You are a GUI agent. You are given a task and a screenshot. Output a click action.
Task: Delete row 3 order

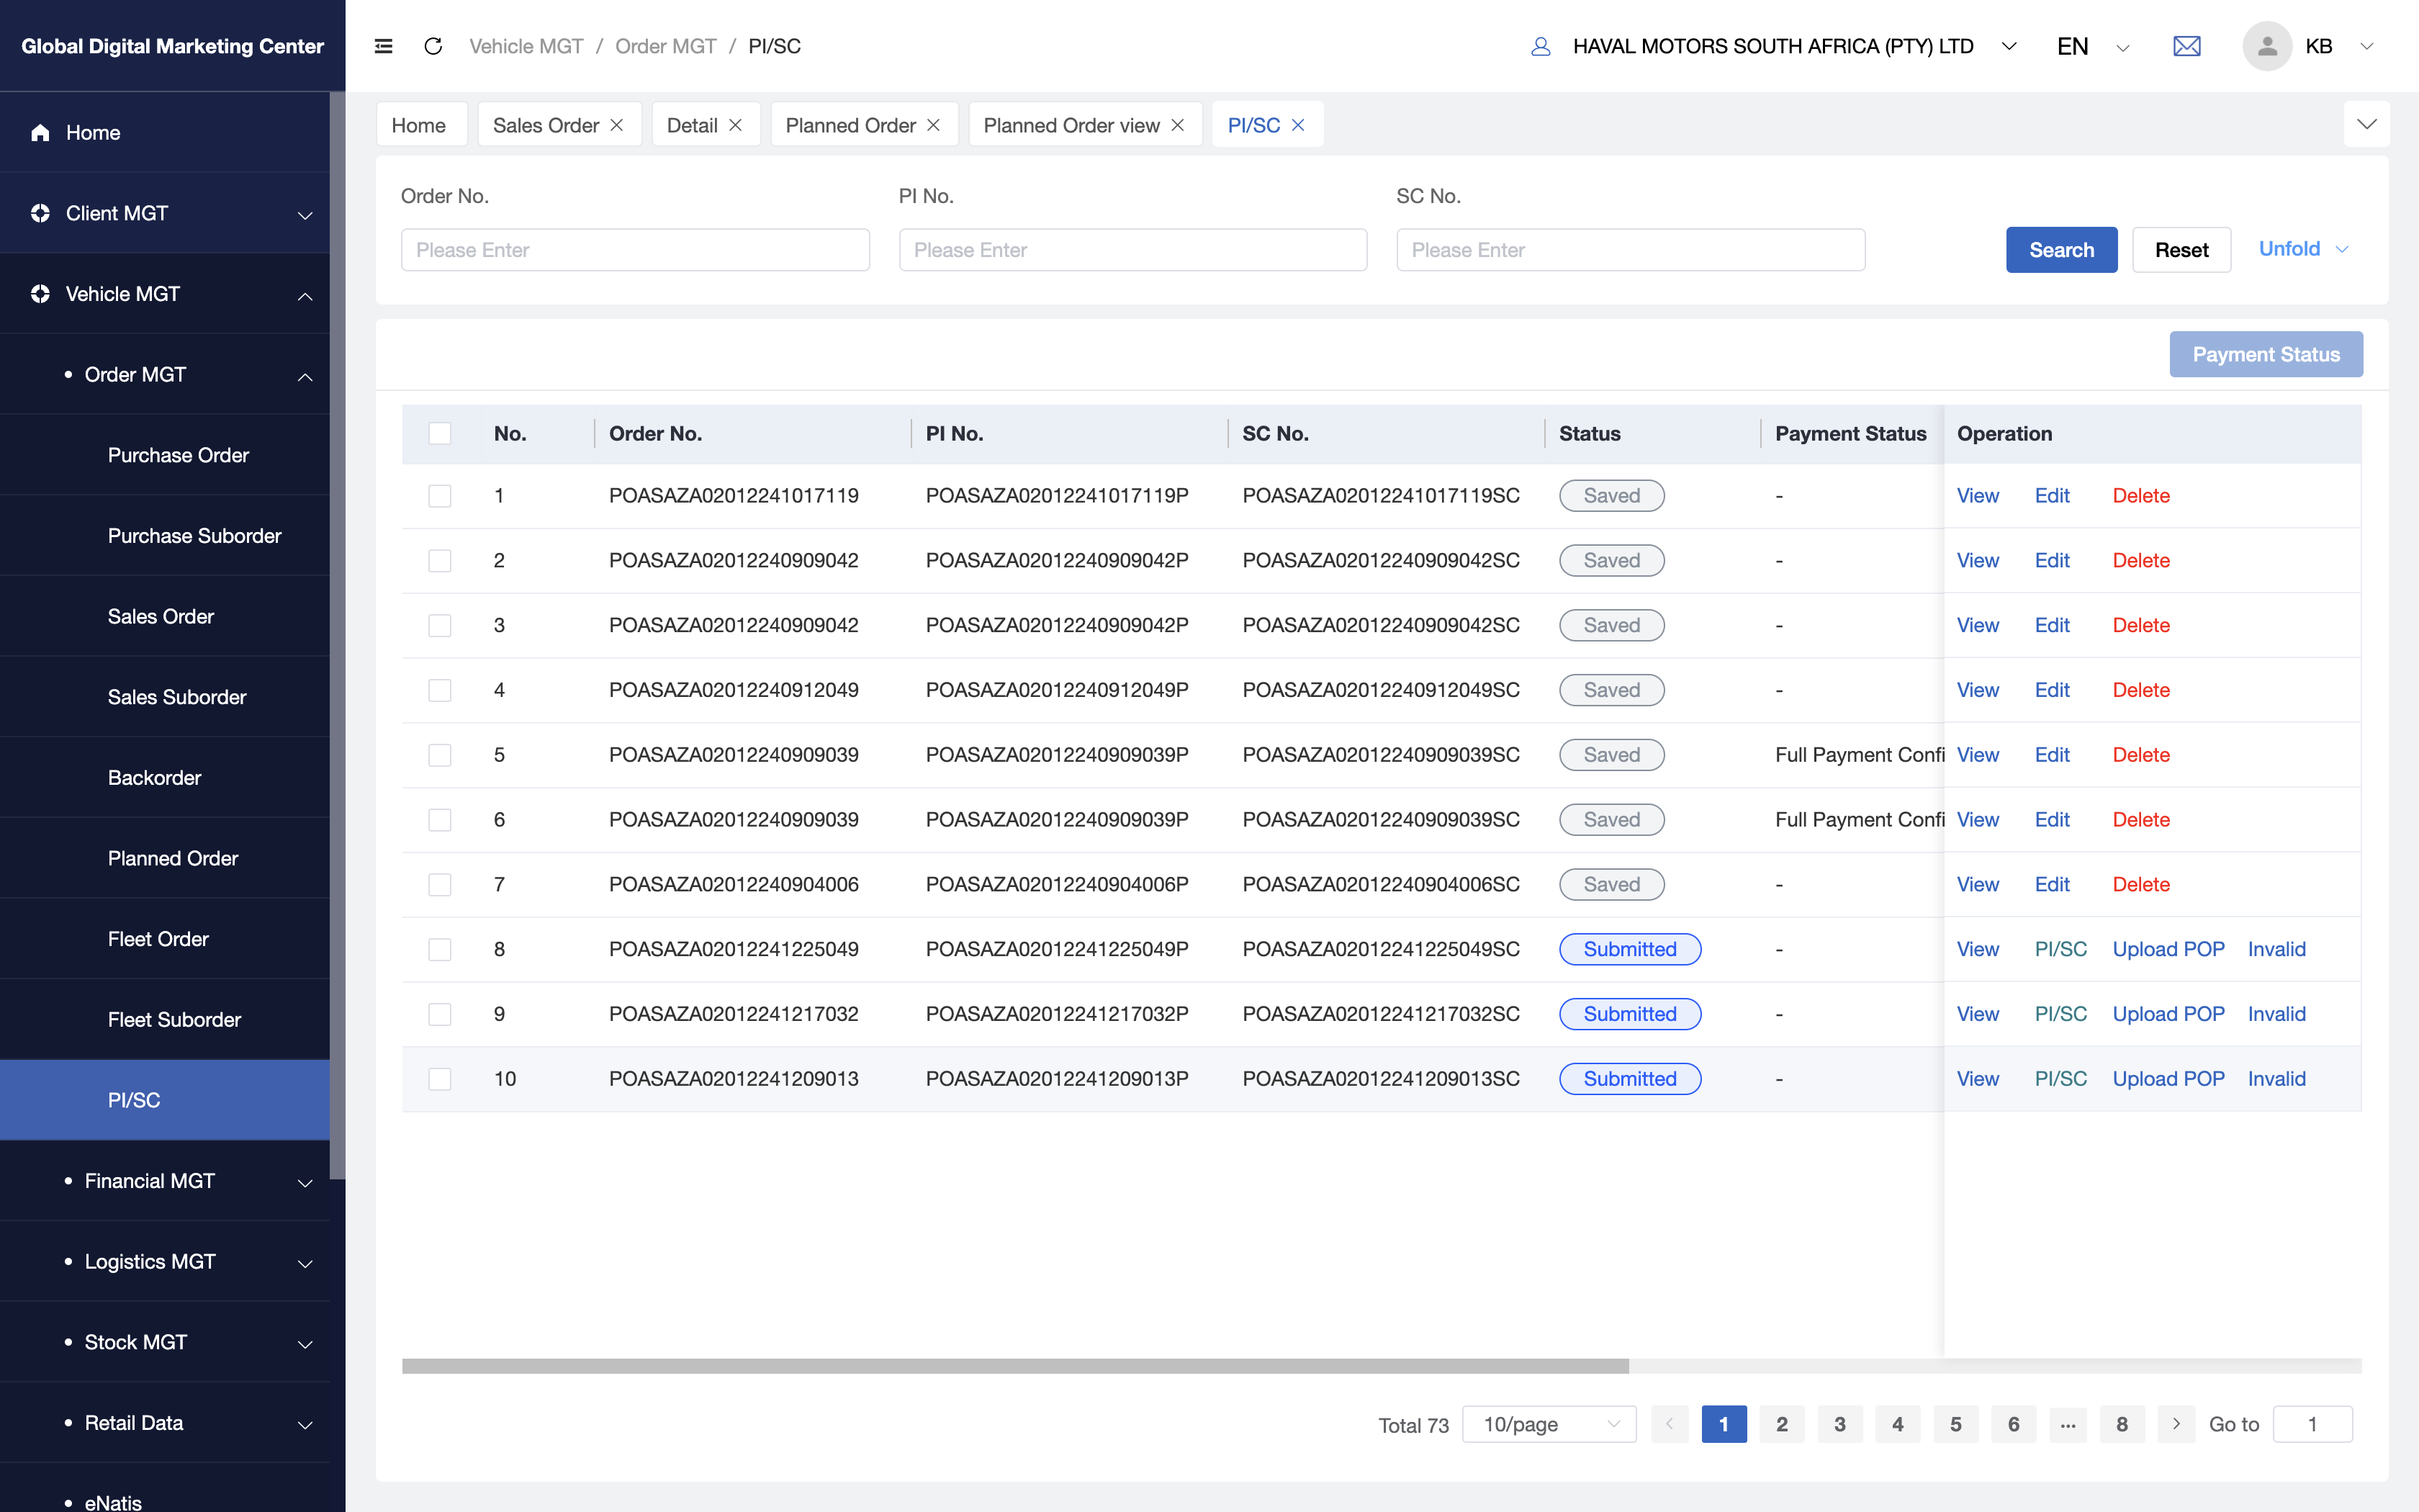click(x=2141, y=625)
